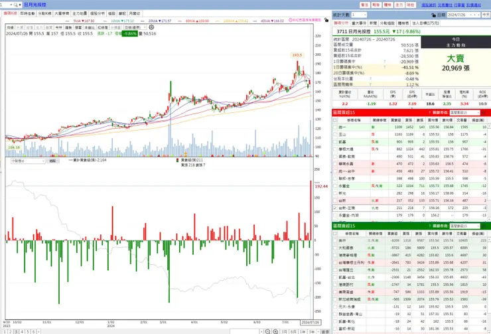The image size is (491, 334).
Task: Tick the checkbox for broker 摩根大通
Action: (335, 149)
